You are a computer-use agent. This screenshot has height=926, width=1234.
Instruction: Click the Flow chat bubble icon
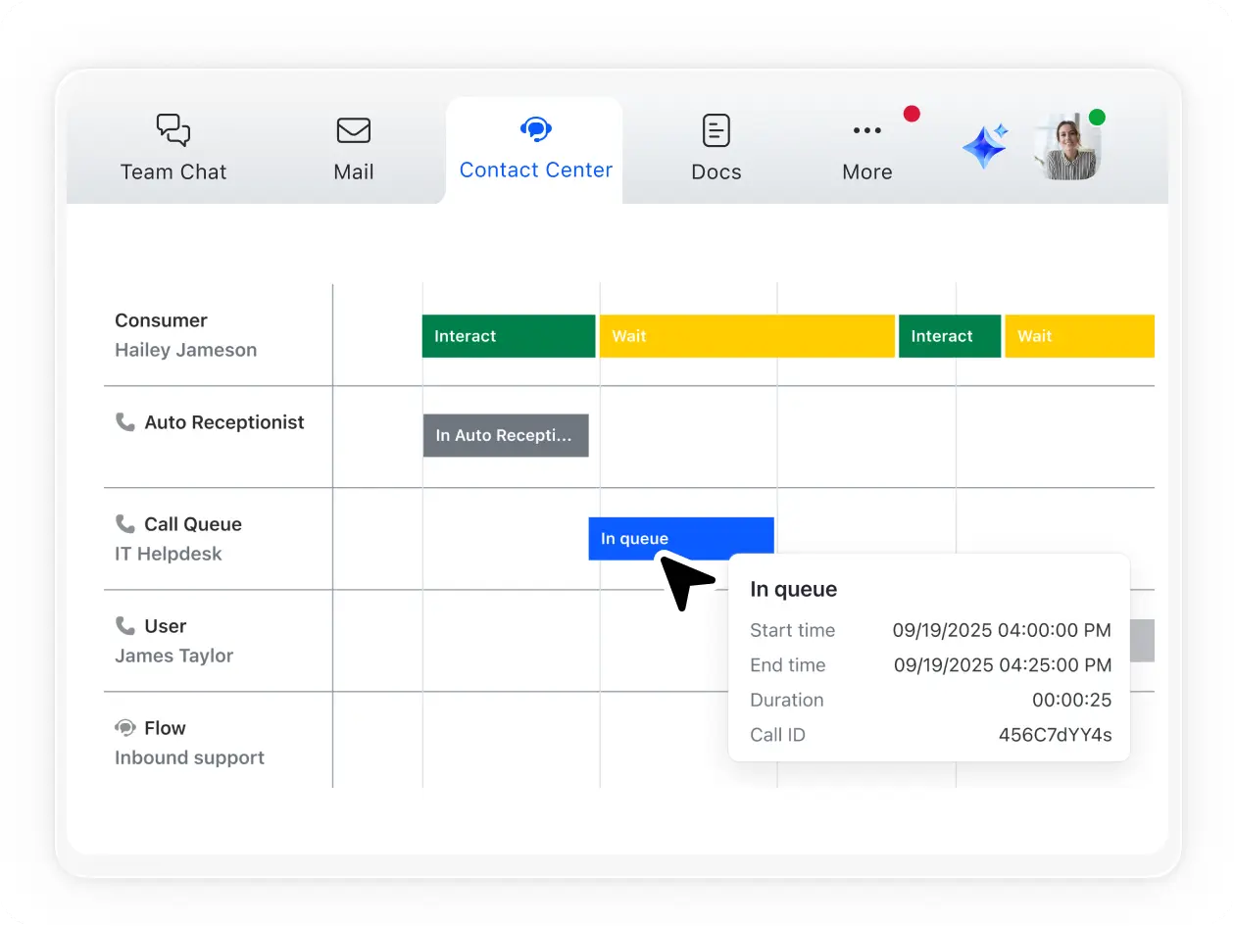[125, 727]
